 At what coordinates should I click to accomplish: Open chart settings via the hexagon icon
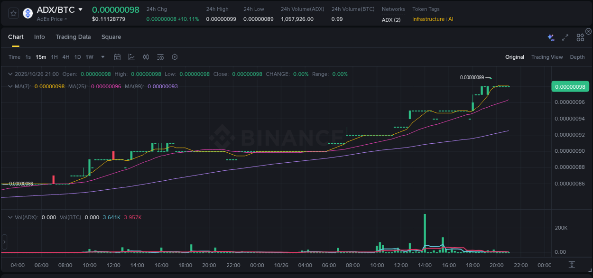[175, 57]
